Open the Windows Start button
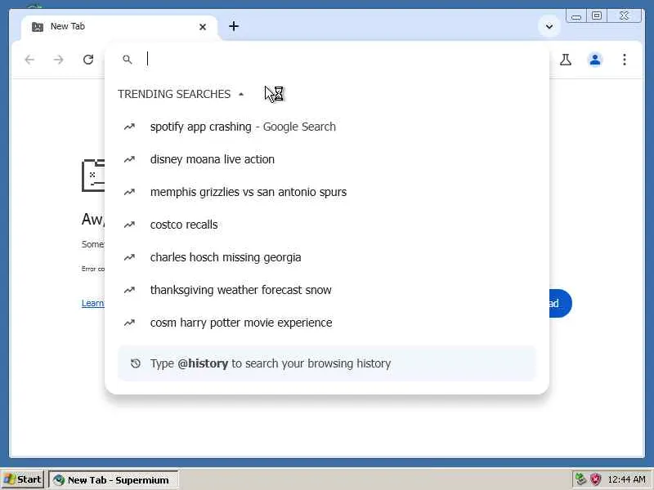The image size is (654, 490). click(x=23, y=479)
